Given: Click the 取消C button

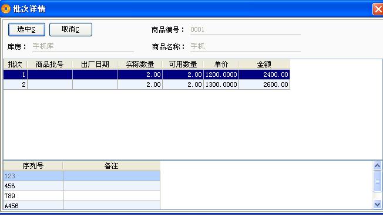Looking at the screenshot, I should pos(70,29).
